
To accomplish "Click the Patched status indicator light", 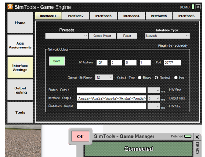I will [188, 136].
